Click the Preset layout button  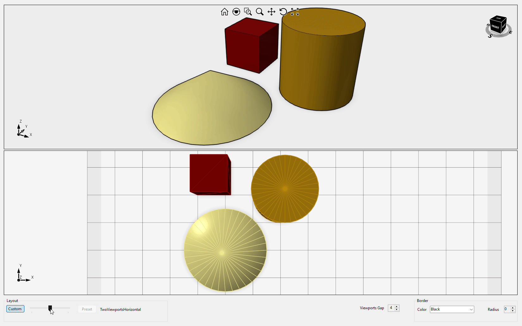point(87,309)
